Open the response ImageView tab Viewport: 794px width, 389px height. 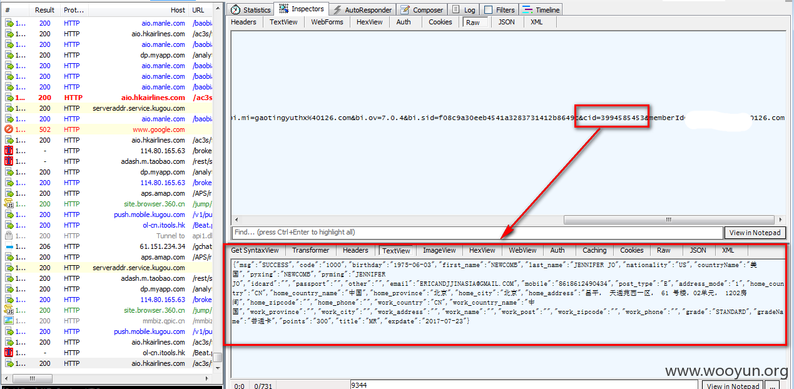tap(440, 250)
